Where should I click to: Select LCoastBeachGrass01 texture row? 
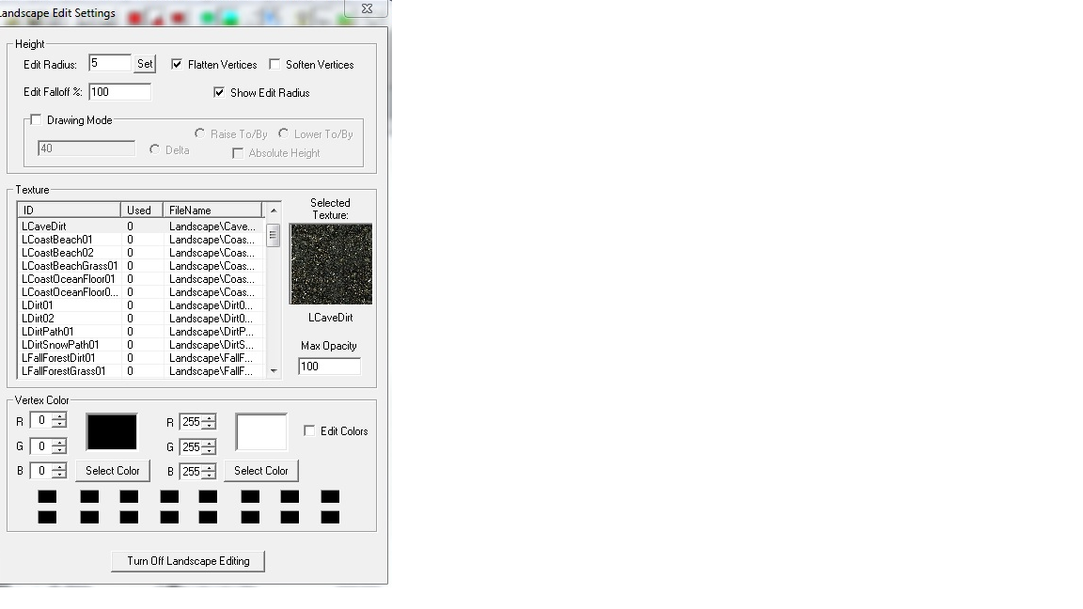coord(141,266)
